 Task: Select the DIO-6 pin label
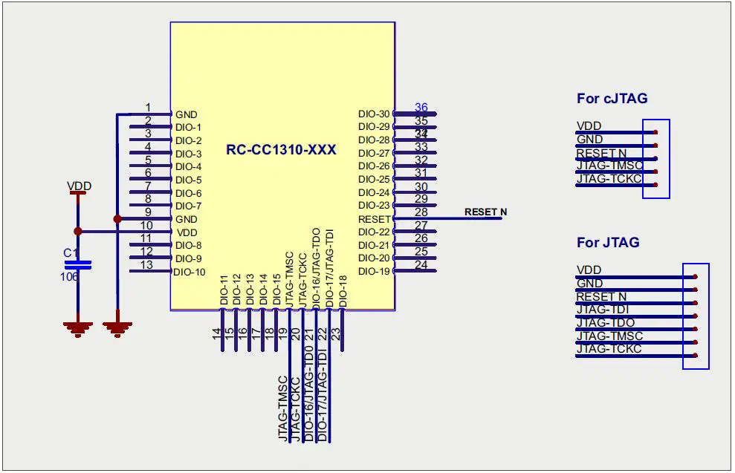[x=189, y=193]
